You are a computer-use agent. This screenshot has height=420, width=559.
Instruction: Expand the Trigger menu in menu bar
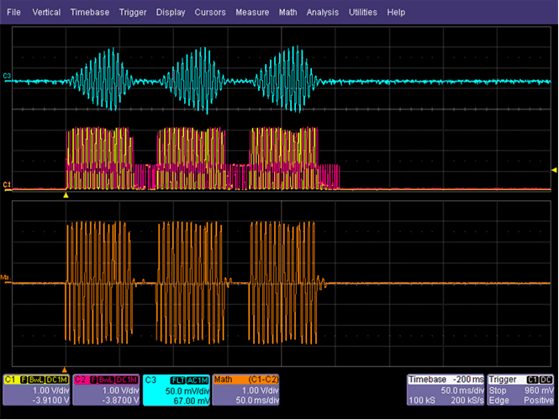134,13
